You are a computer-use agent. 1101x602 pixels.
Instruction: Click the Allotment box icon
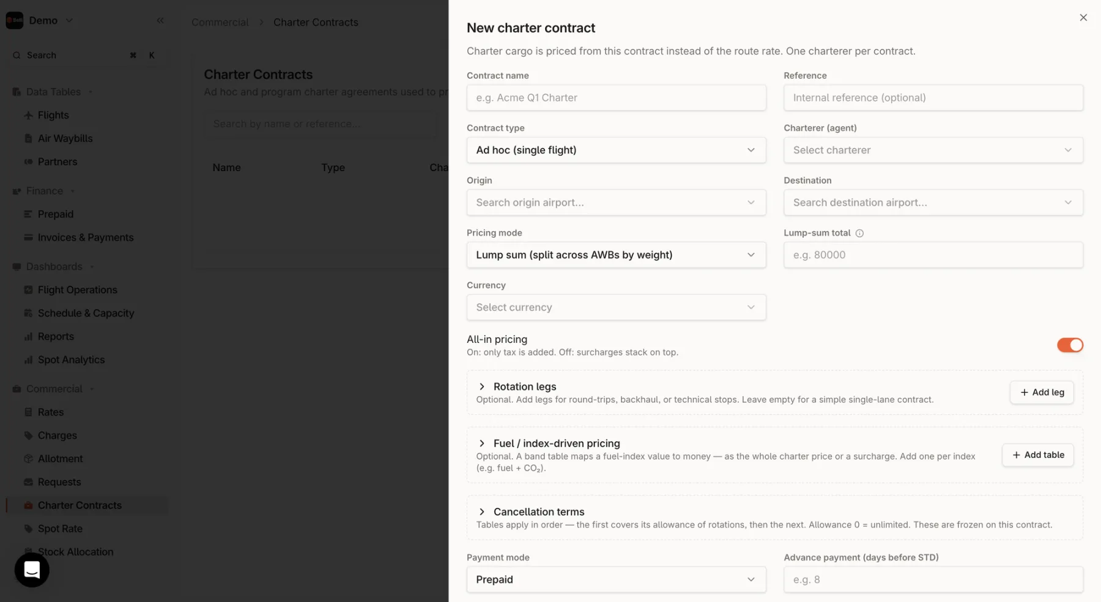pos(28,458)
